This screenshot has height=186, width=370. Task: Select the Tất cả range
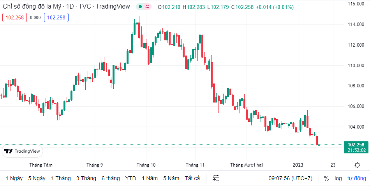pos(192,178)
